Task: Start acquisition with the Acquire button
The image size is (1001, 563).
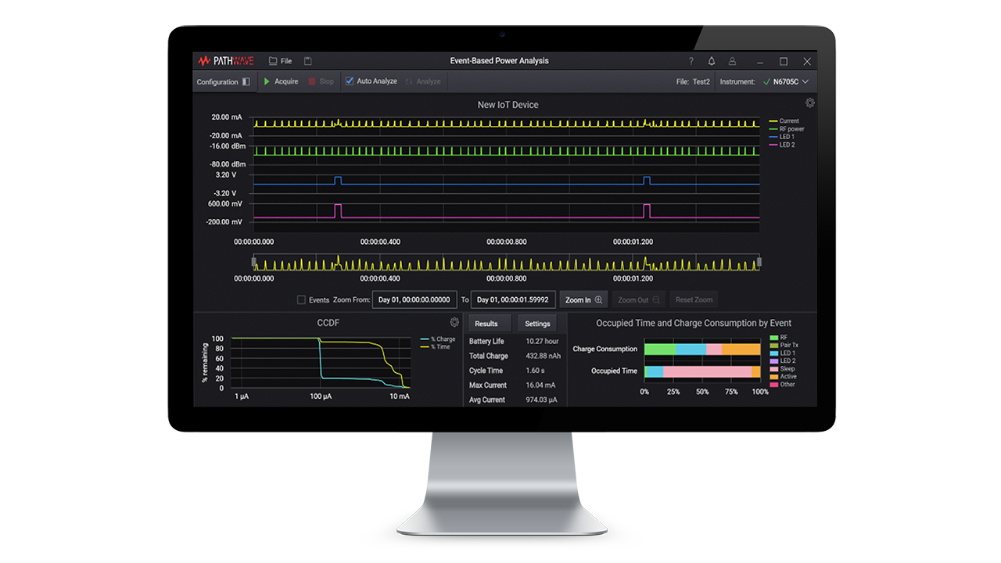Action: point(281,81)
